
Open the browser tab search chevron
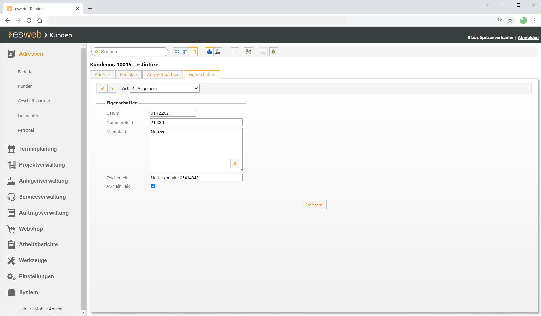[488, 5]
